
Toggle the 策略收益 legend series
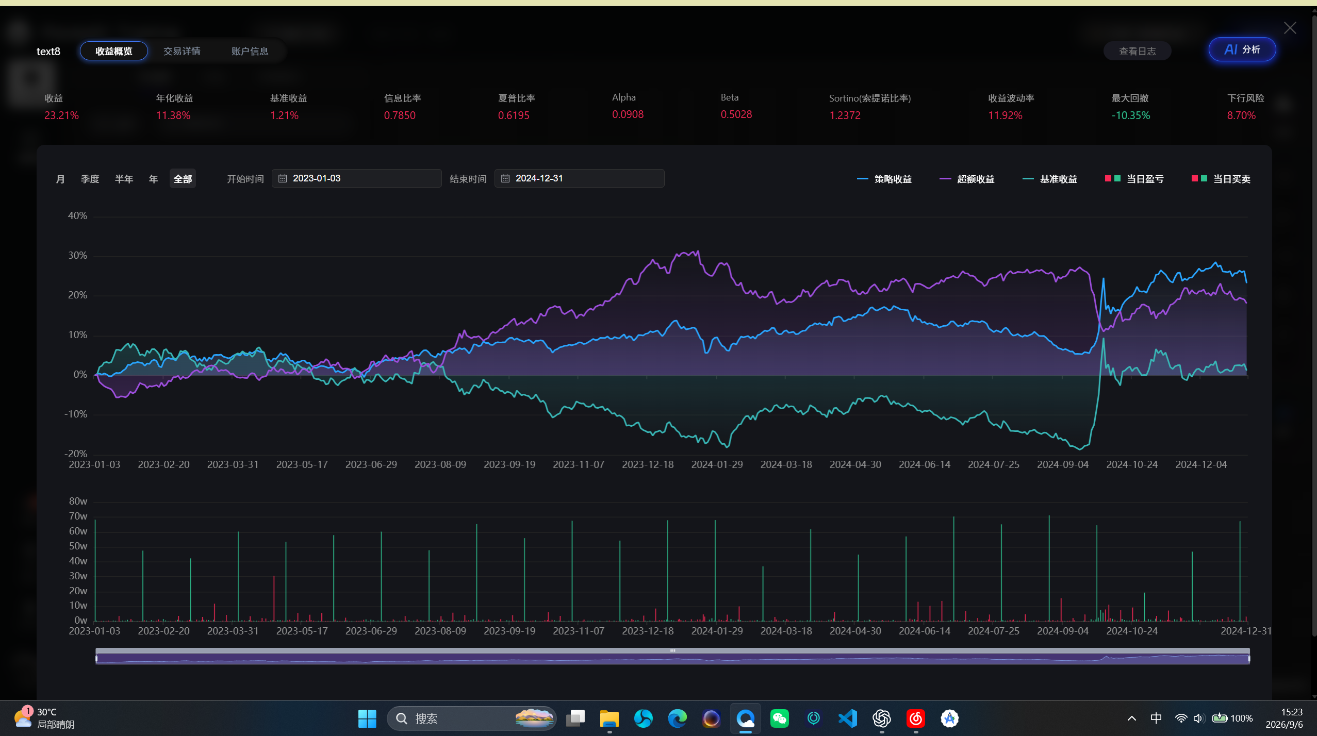[x=884, y=179]
